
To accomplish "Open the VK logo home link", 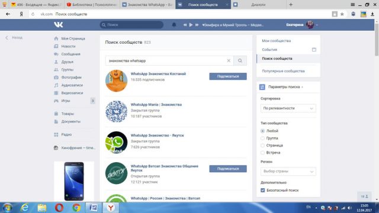I will coord(58,25).
